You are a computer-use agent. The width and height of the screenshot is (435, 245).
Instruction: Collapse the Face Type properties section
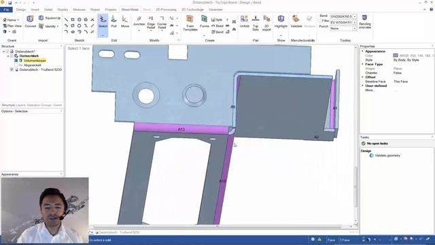click(362, 64)
